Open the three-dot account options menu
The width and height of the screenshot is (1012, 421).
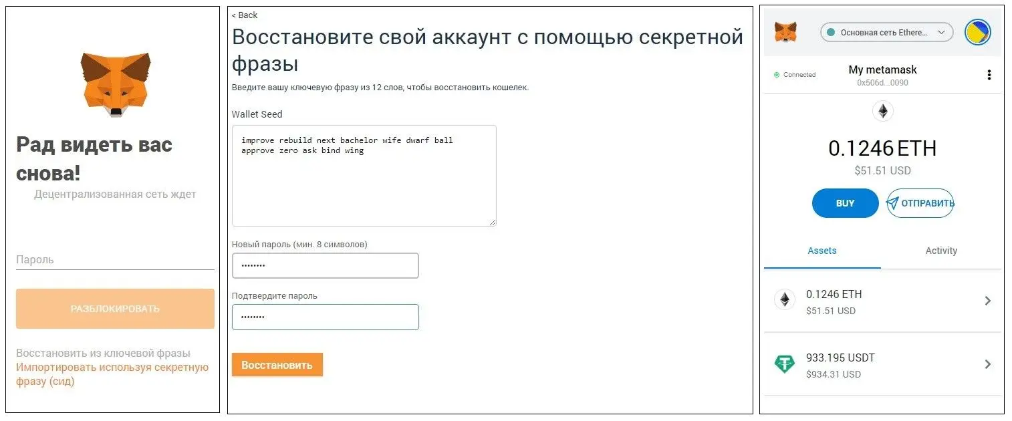click(x=989, y=75)
